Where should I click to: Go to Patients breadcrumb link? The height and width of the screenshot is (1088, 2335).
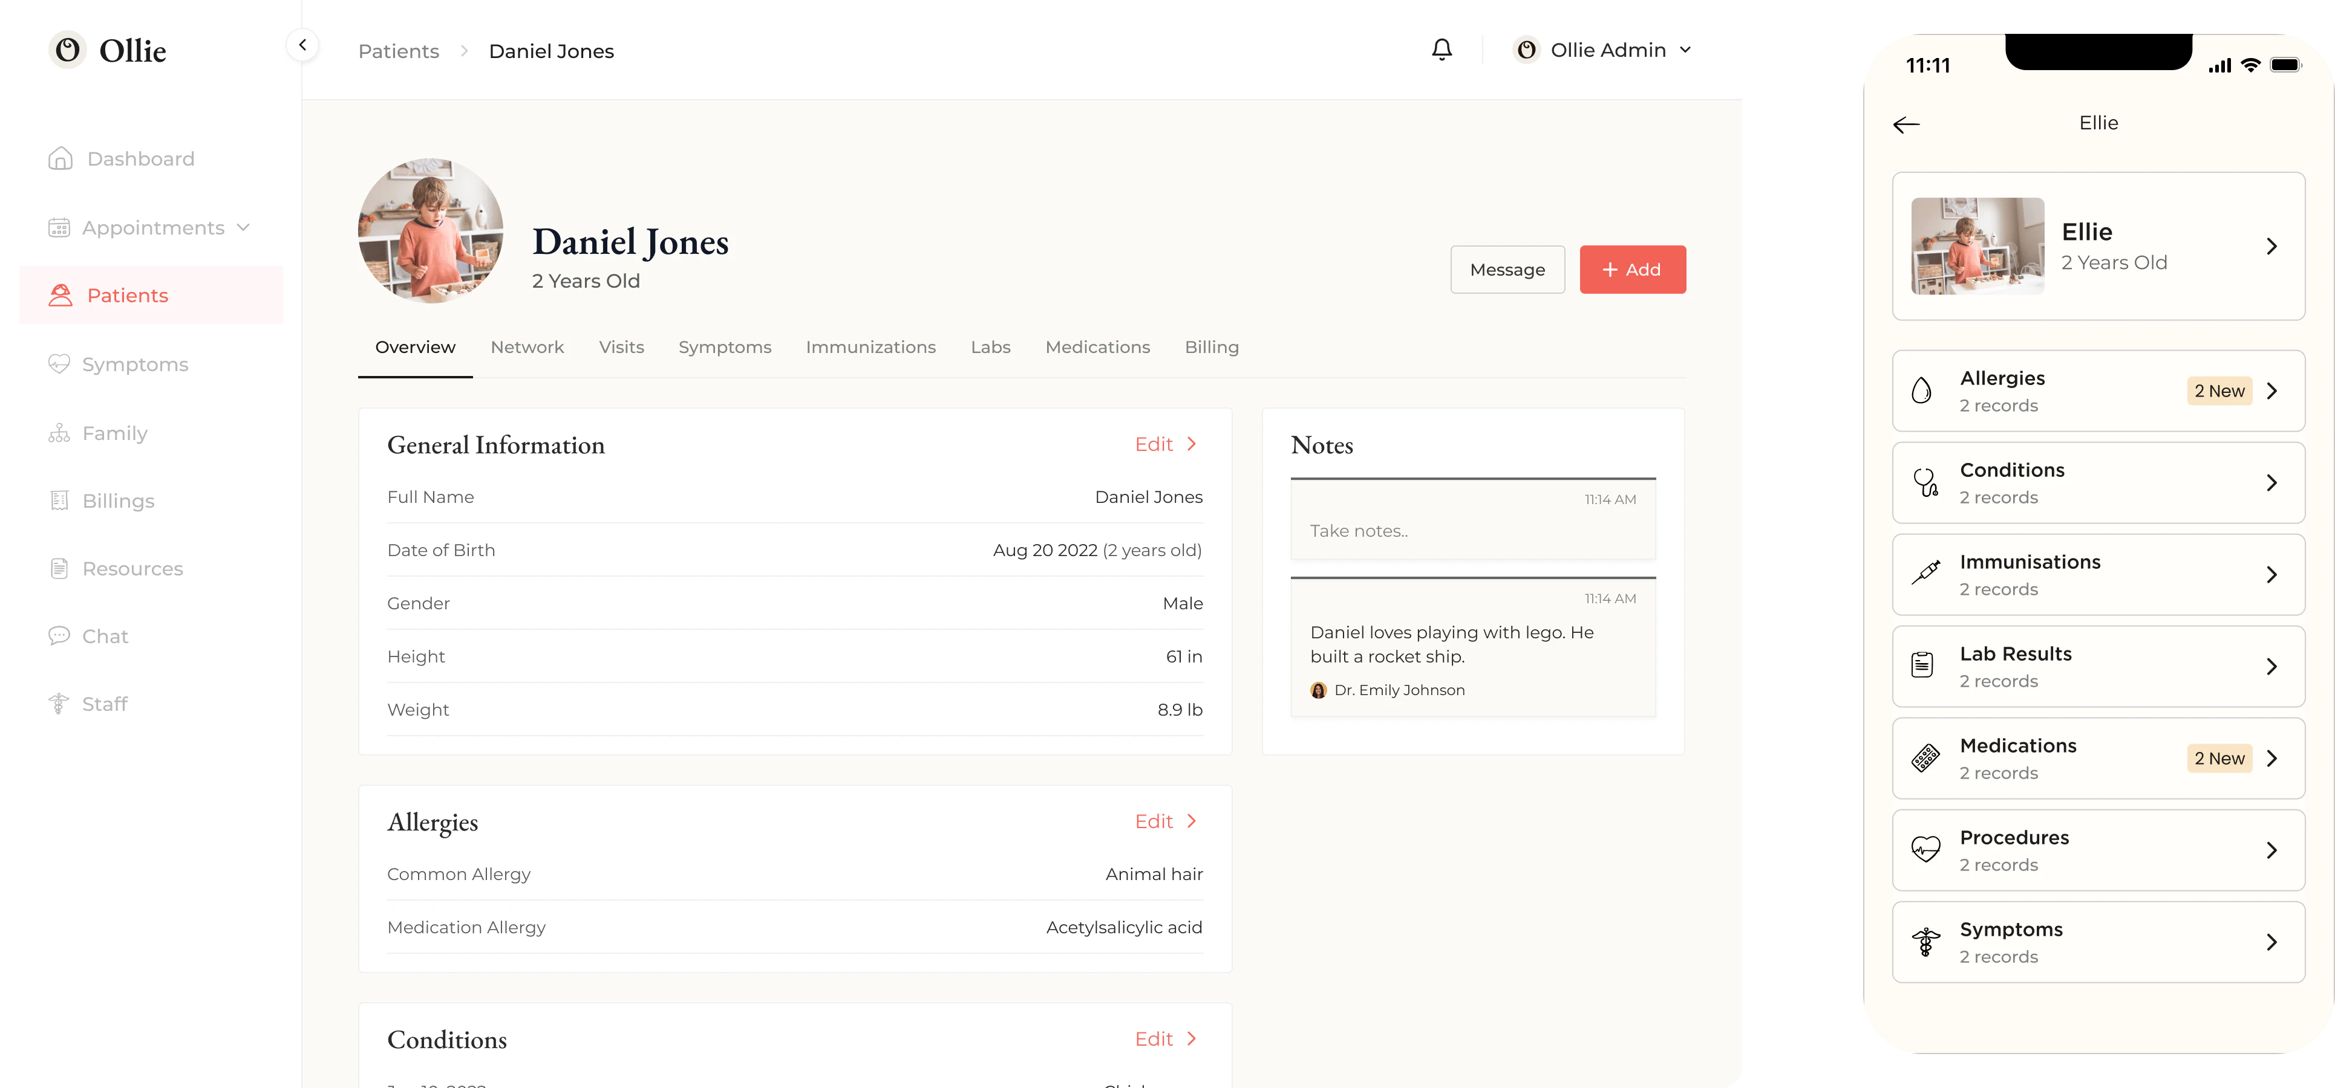pos(399,51)
